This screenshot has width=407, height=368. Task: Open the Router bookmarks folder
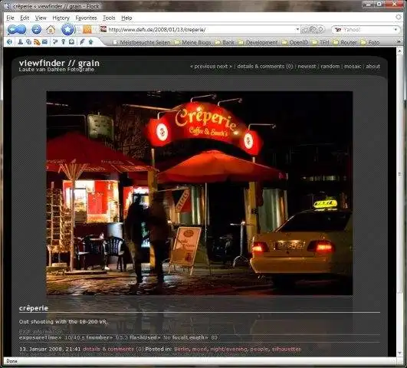point(345,42)
